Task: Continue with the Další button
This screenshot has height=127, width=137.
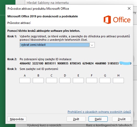Action: [x=98, y=119]
